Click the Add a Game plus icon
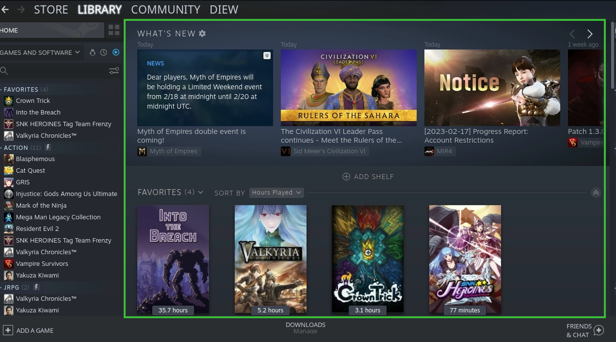 pyautogui.click(x=8, y=330)
